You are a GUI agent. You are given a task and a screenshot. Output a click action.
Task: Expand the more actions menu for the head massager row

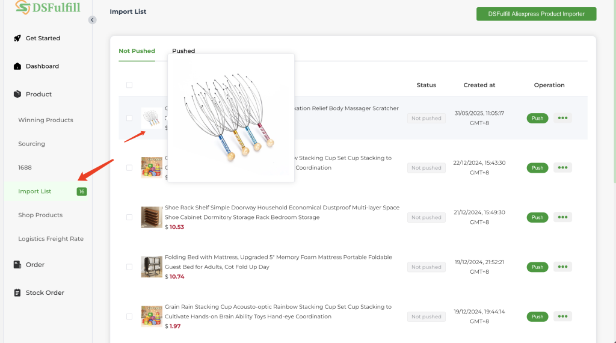coord(562,118)
